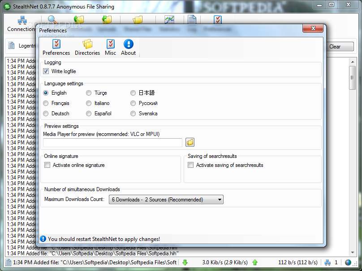
Task: Click the globe icon in status bar
Action: click(x=348, y=262)
